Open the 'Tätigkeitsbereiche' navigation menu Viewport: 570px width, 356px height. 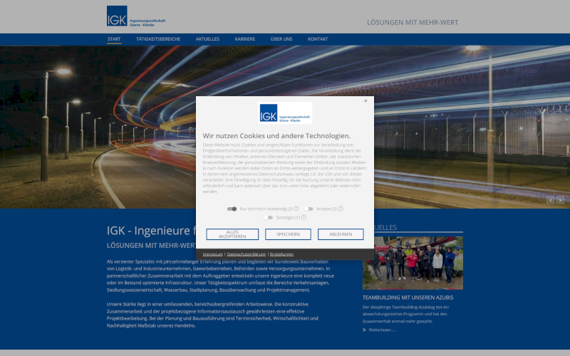click(x=158, y=39)
